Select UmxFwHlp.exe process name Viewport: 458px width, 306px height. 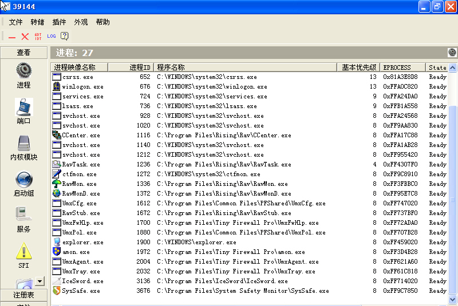[x=82, y=223]
